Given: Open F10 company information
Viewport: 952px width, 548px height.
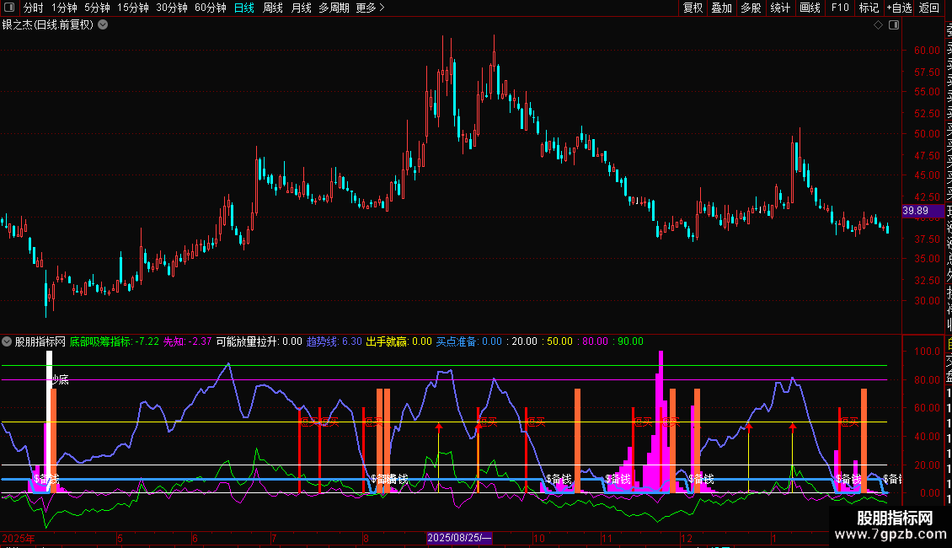Looking at the screenshot, I should coord(840,8).
